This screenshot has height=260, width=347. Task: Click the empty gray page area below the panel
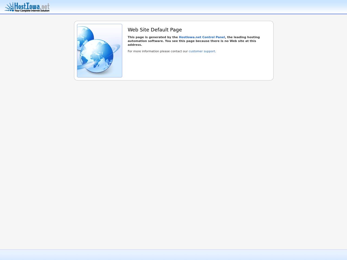pyautogui.click(x=173, y=162)
